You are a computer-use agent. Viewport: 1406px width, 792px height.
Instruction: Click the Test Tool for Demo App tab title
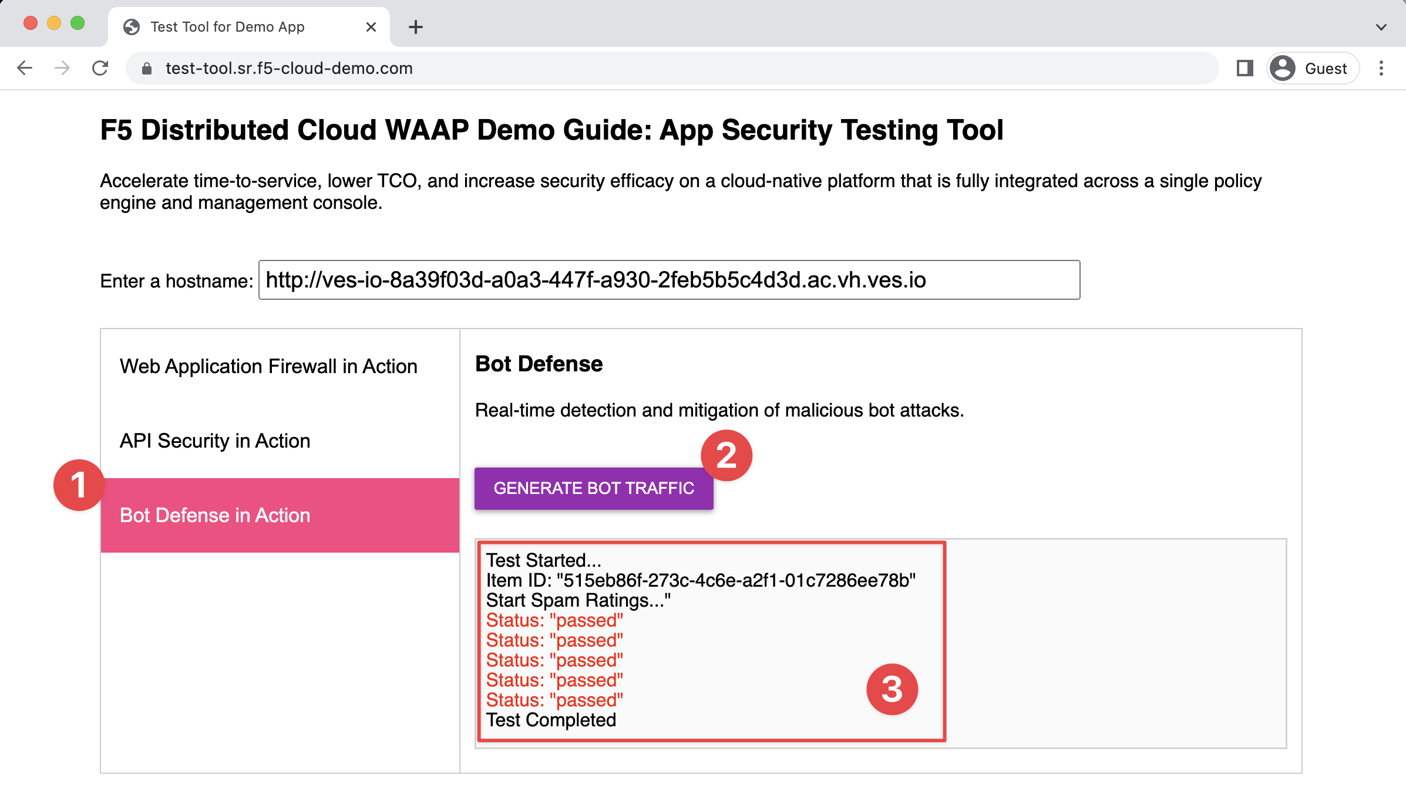coord(227,27)
